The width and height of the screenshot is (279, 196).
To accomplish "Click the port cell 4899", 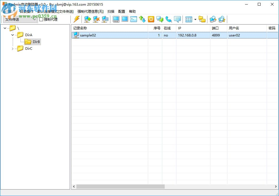I will pyautogui.click(x=216, y=35).
